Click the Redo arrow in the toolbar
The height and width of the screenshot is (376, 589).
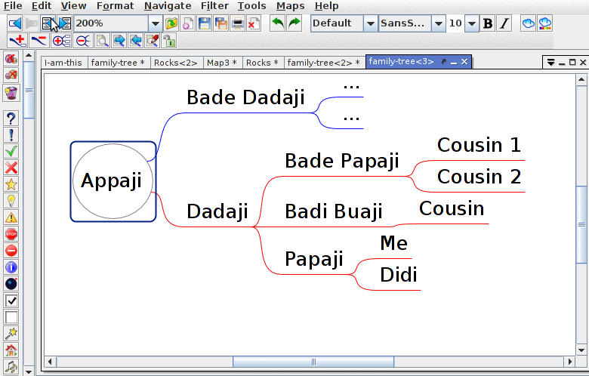coord(294,23)
